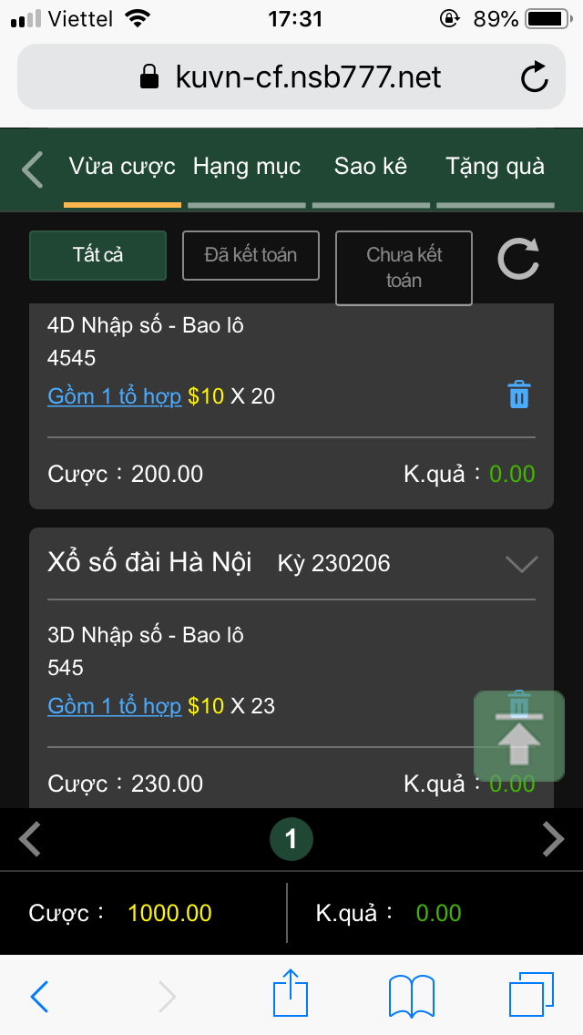Filter by Đã kết toán
This screenshot has width=583, height=1035.
(x=251, y=255)
